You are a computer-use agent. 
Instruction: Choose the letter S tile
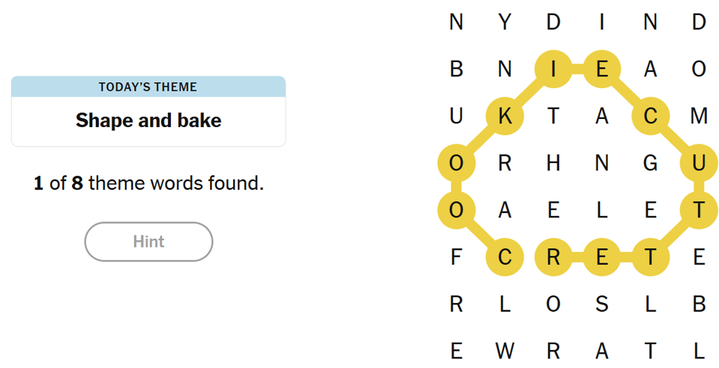click(601, 304)
